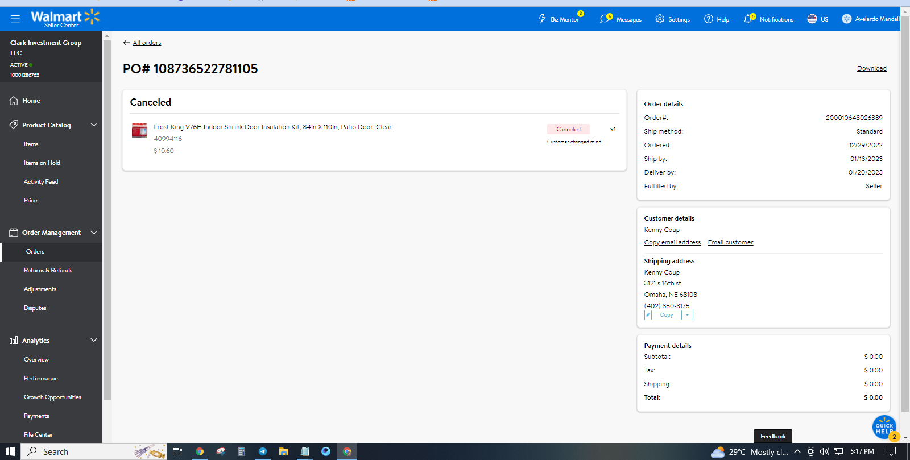
Task: Open Activity Feed menu item
Action: pos(41,182)
